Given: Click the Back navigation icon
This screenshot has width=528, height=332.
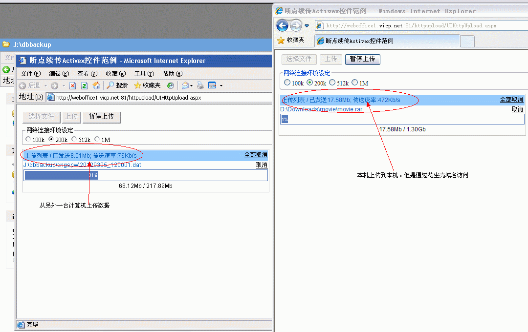Looking at the screenshot, I should click(x=22, y=85).
